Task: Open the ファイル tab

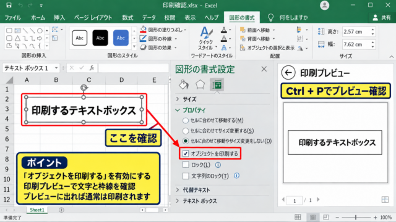Action: coord(12,18)
